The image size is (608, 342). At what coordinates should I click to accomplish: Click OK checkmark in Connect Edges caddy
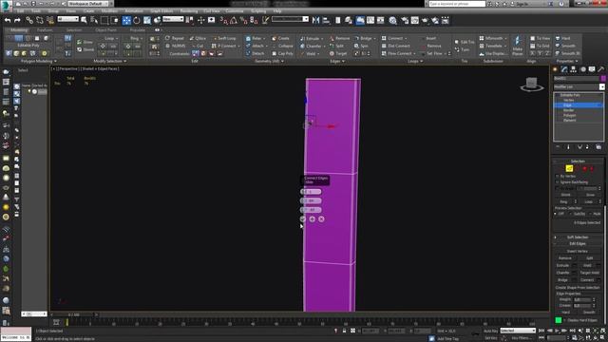point(303,219)
